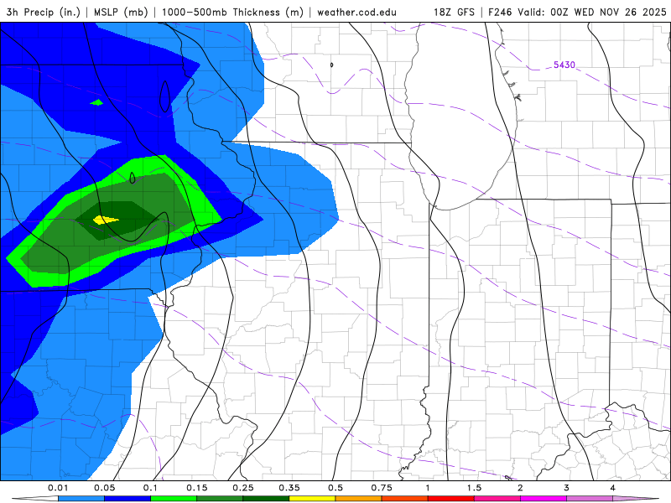Click the '0.1' colorbar tick label
The height and width of the screenshot is (503, 671).
point(150,488)
